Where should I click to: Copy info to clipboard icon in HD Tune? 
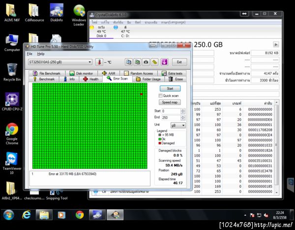point(129,62)
